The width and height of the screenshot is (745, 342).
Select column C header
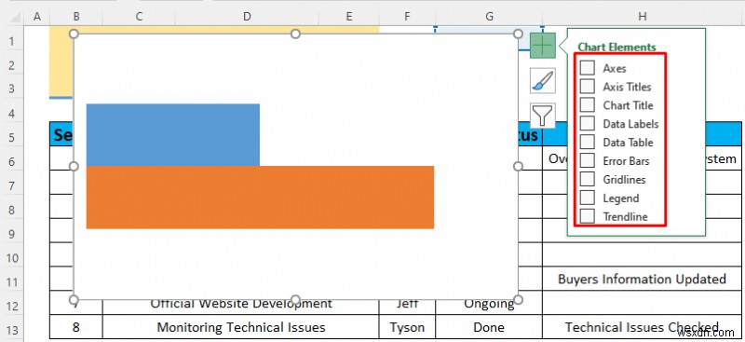139,17
